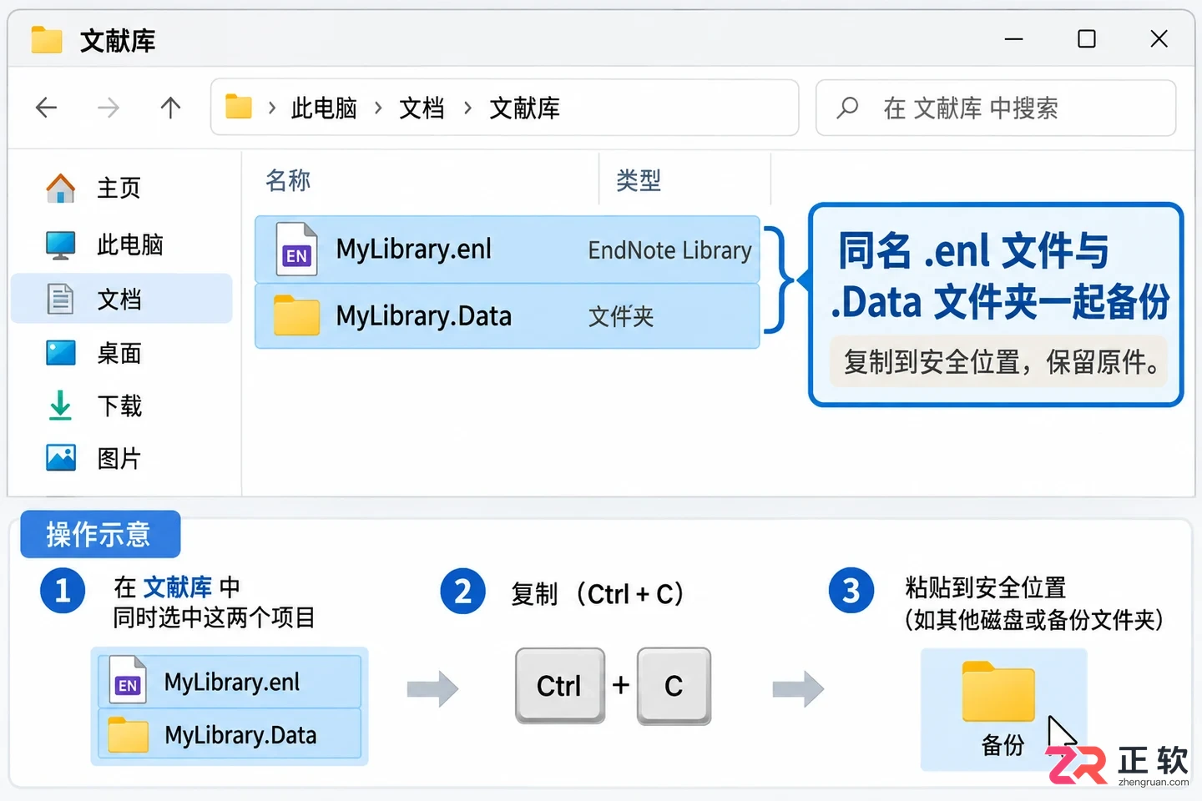Click the EN icon in the 操作示意 panel
Viewport: 1202px width, 801px height.
coord(128,682)
